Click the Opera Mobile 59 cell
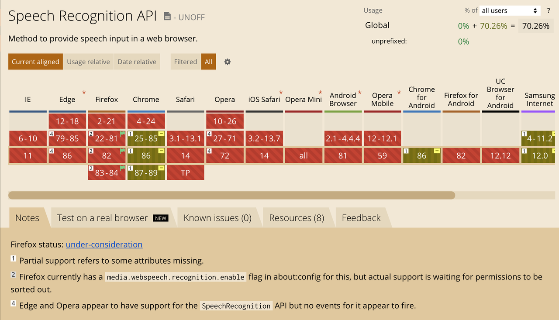The image size is (559, 320). tap(382, 155)
